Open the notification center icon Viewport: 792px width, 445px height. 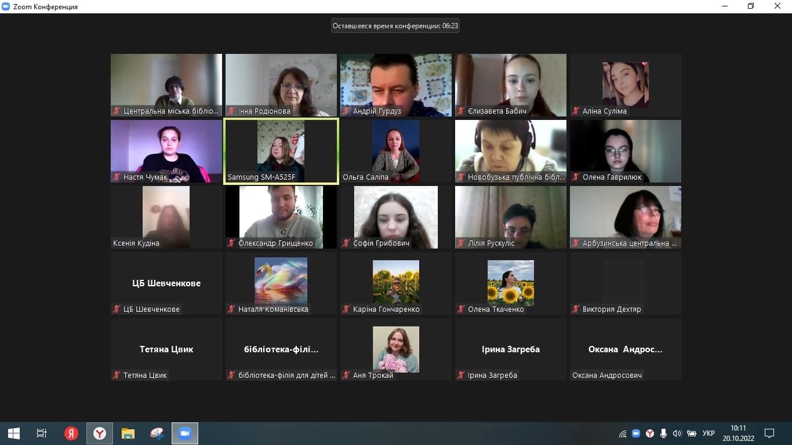(x=769, y=433)
